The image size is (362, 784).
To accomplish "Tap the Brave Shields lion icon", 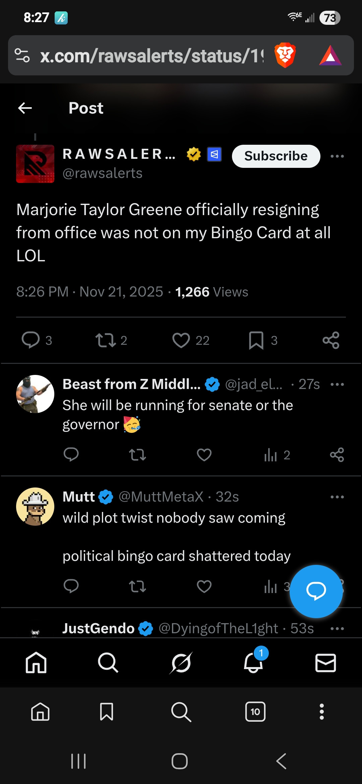I will (285, 55).
